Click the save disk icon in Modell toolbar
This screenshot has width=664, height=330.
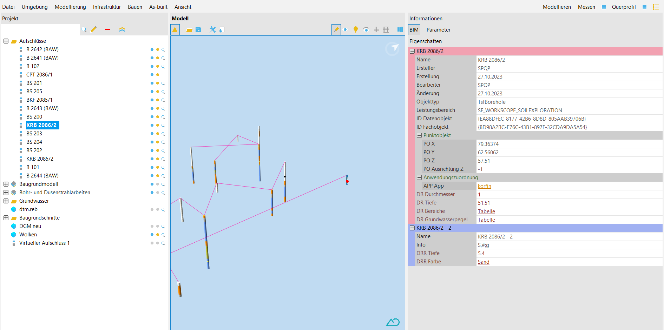tap(198, 30)
